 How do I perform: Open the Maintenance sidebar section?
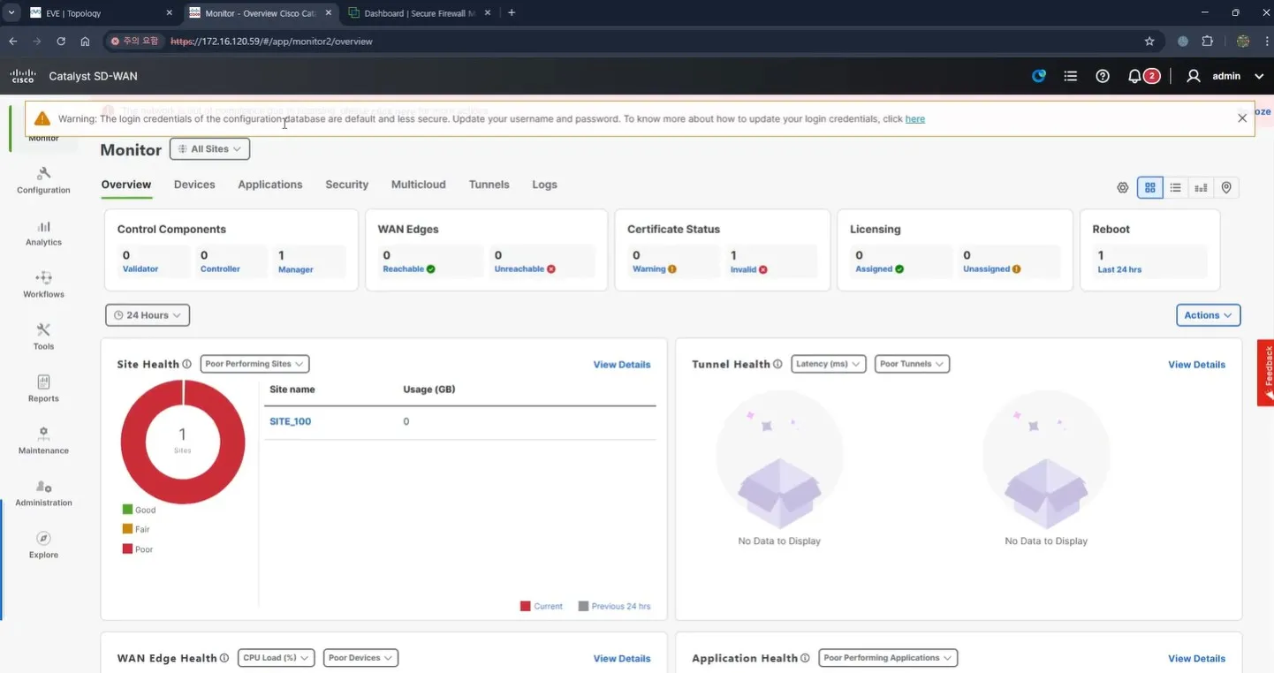[x=43, y=441]
